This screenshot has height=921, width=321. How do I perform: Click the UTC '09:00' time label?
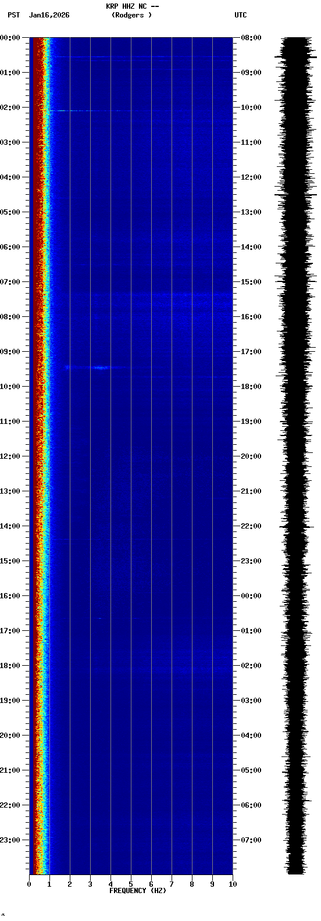pyautogui.click(x=251, y=73)
